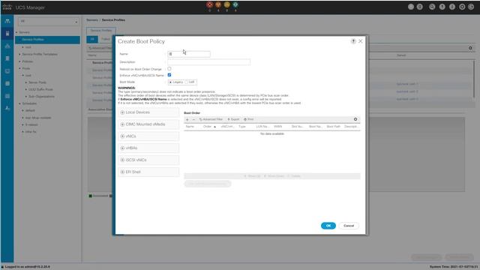The width and height of the screenshot is (480, 270).
Task: Expand the Local Devices section
Action: [148, 112]
